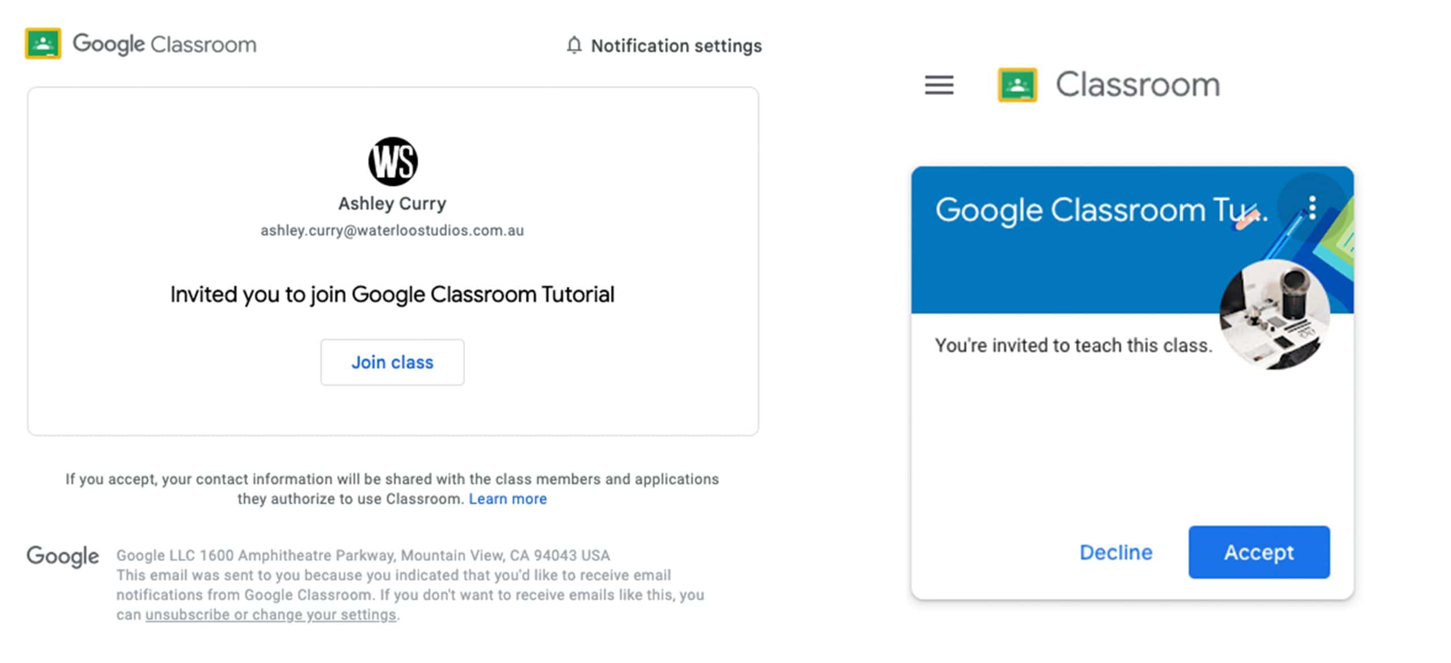This screenshot has width=1451, height=663.
Task: Click the Google logo in the email footer
Action: 63,557
